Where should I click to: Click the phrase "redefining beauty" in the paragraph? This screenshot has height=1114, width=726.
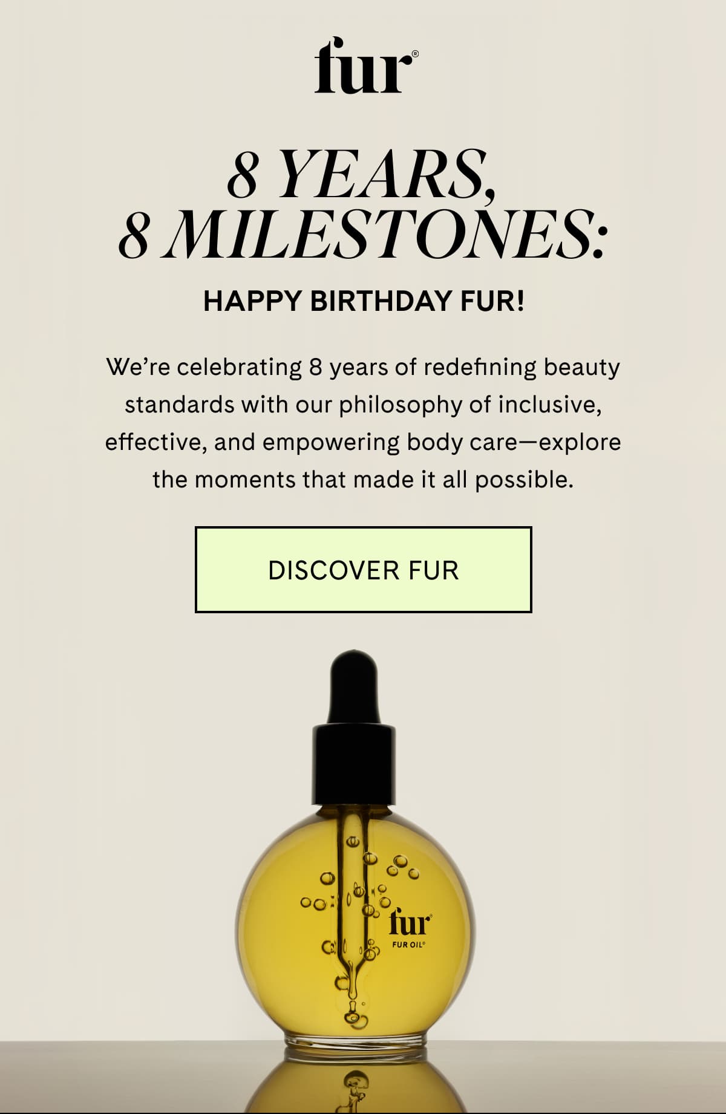pos(522,367)
